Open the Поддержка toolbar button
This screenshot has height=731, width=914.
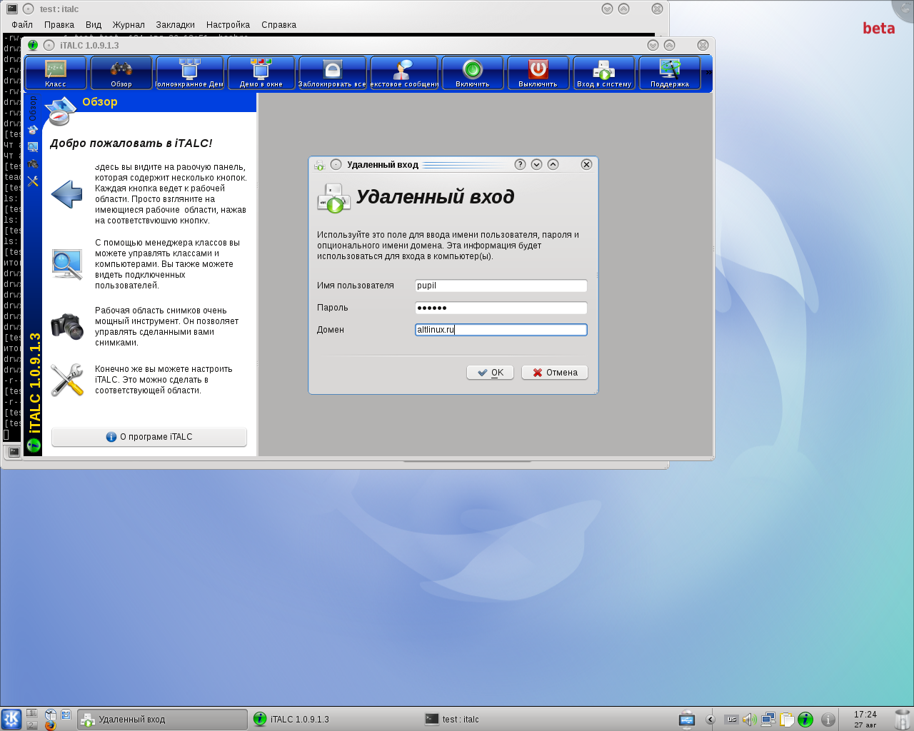[670, 74]
